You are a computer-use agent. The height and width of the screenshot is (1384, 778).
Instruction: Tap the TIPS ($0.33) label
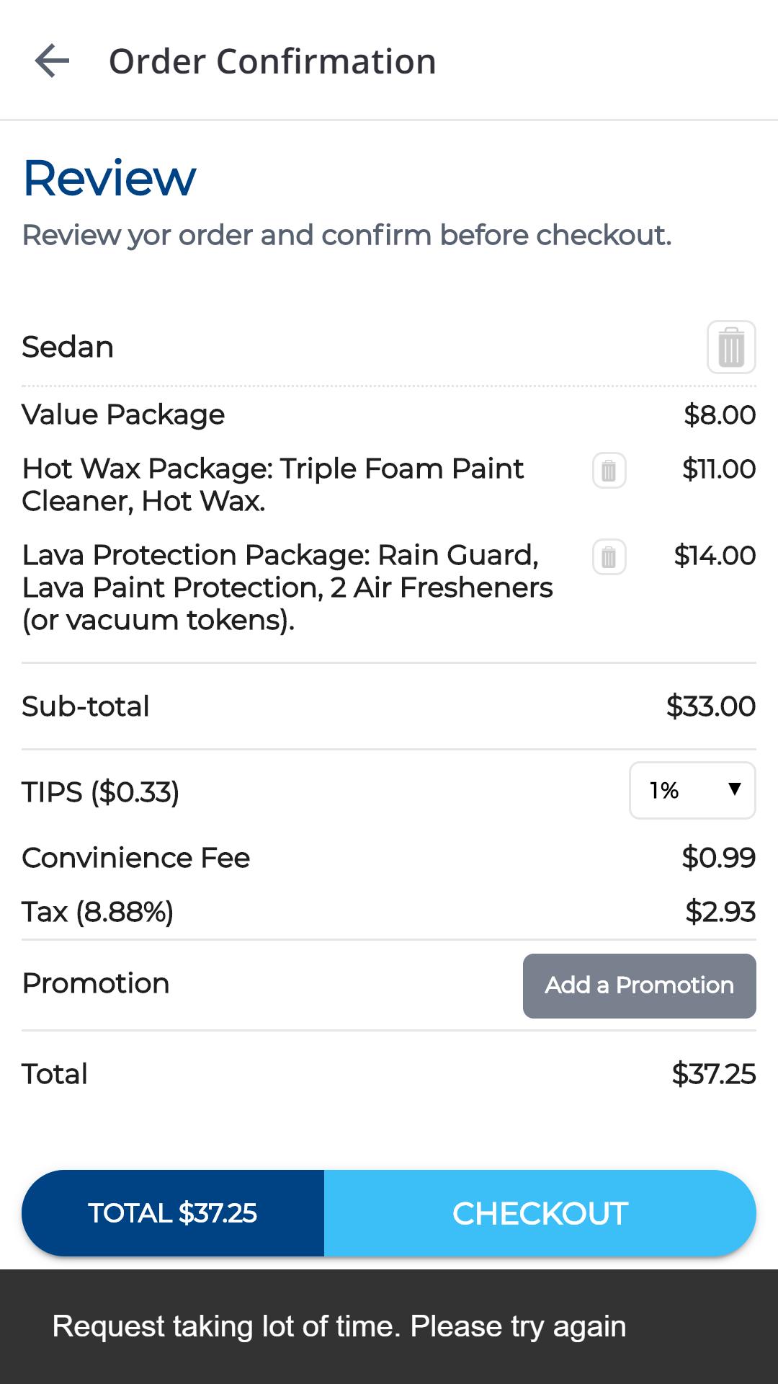coord(100,792)
